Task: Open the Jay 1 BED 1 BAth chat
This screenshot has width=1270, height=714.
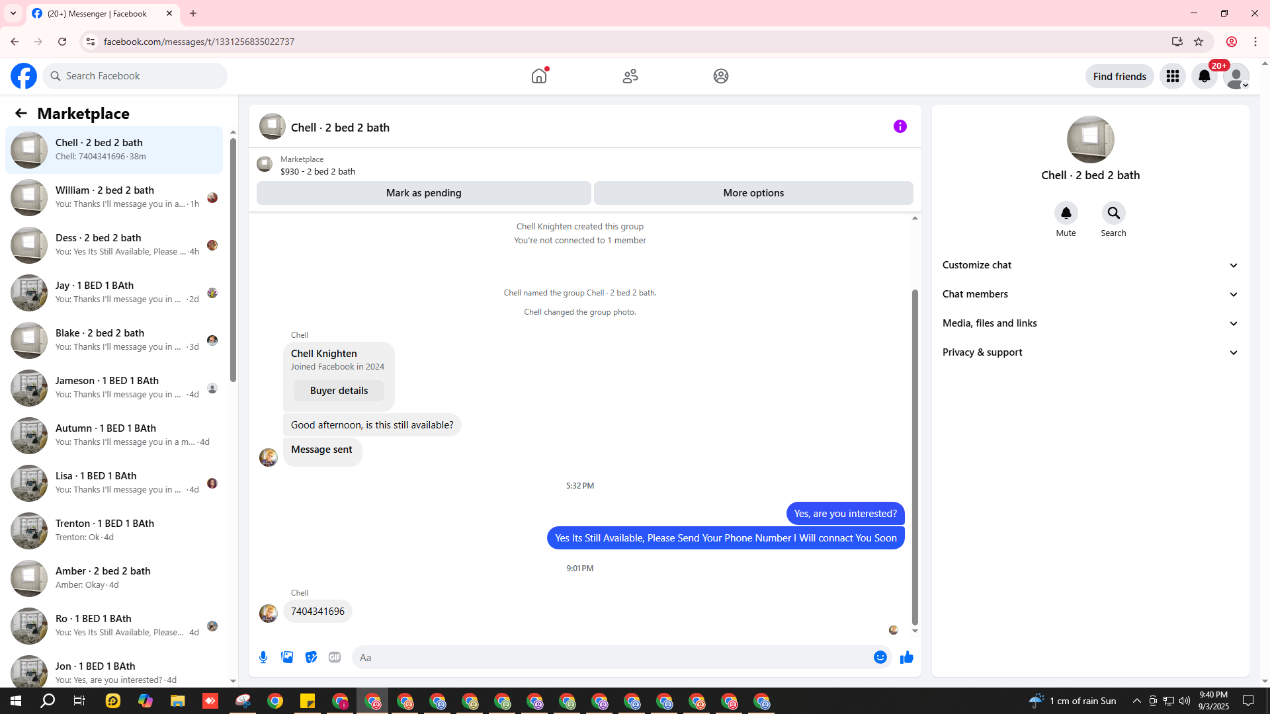Action: [x=114, y=293]
